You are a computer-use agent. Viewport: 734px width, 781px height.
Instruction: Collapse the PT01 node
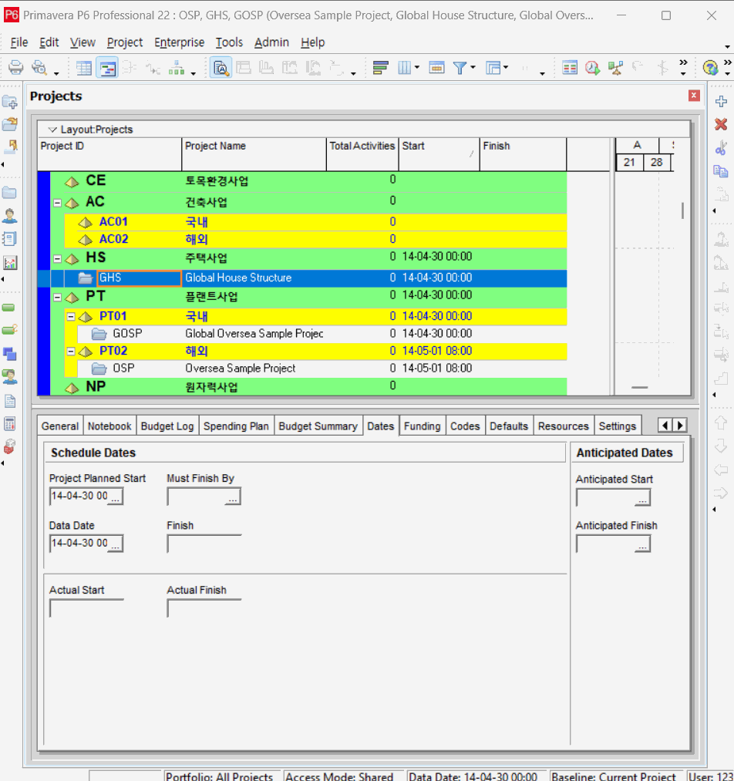tap(71, 317)
